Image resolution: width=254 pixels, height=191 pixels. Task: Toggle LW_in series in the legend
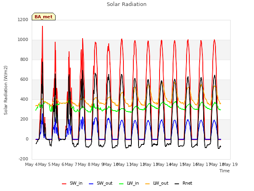[129, 183]
